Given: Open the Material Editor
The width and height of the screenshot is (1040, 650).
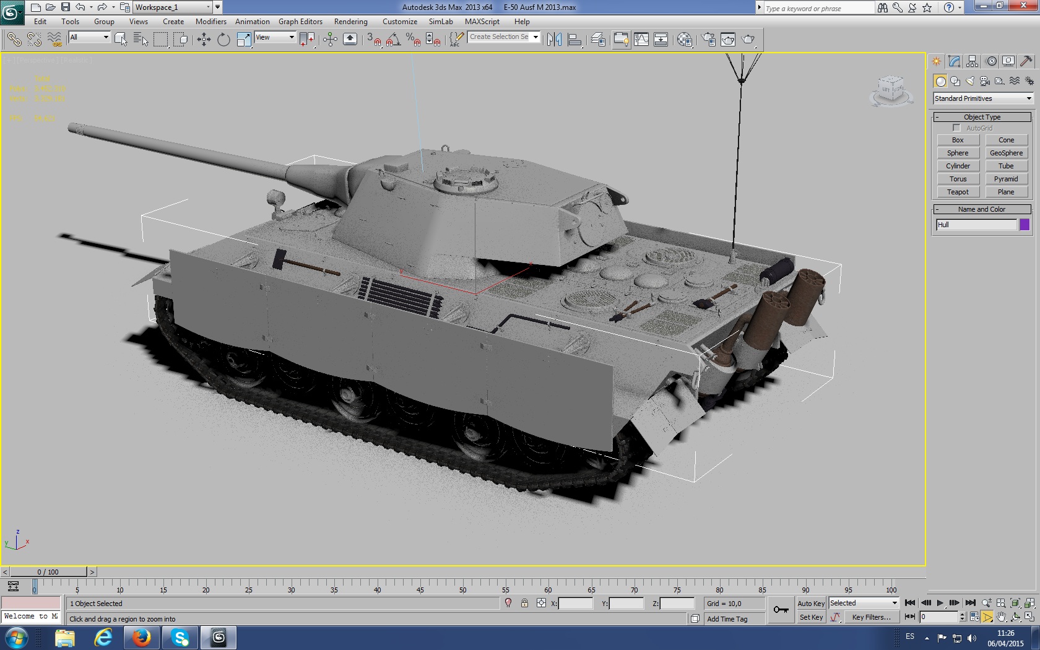Looking at the screenshot, I should (x=684, y=40).
